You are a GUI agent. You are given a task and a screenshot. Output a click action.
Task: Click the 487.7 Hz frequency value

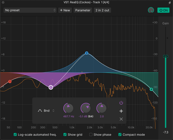click(x=69, y=116)
